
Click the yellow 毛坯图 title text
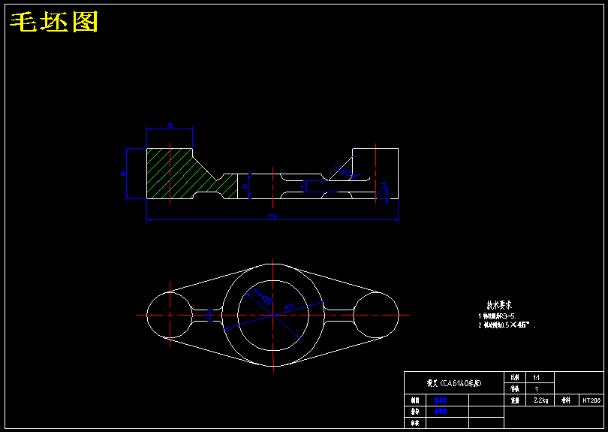(54, 22)
